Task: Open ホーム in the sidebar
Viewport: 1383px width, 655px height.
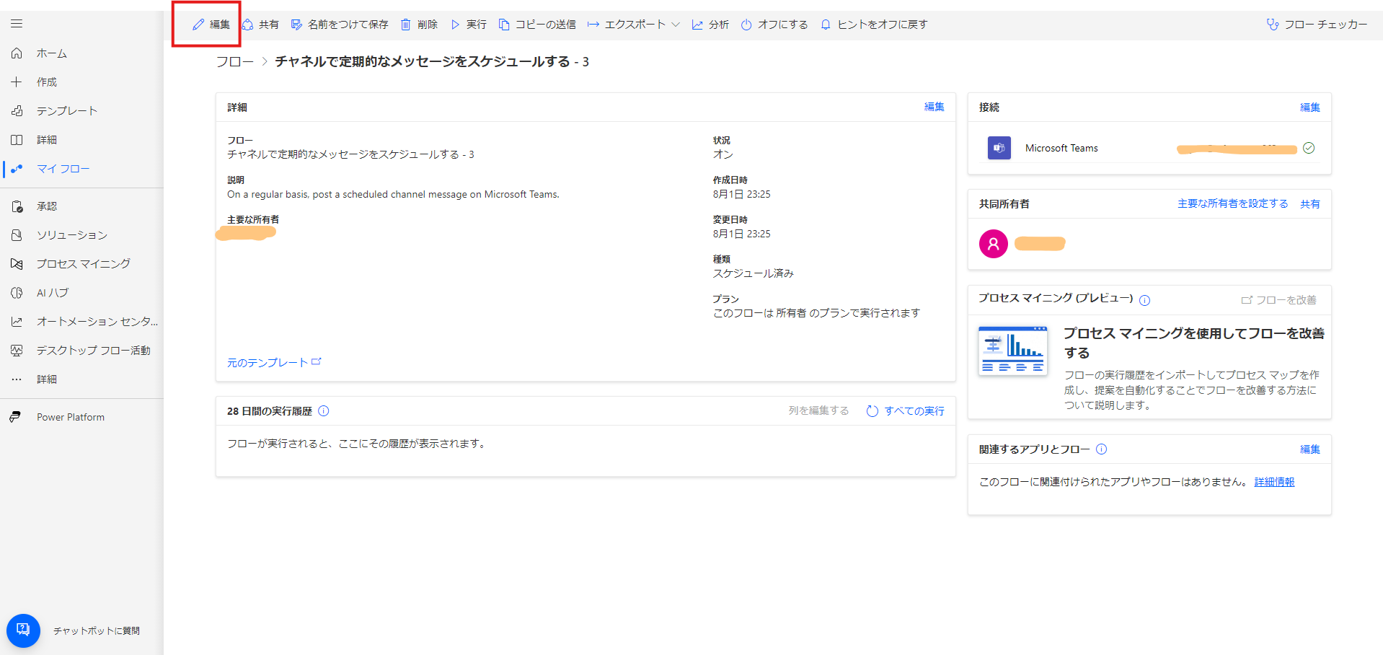Action: [x=52, y=53]
